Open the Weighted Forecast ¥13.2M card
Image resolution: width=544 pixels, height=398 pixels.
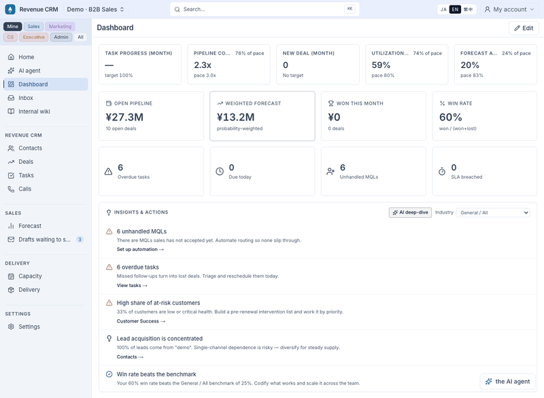pyautogui.click(x=262, y=116)
